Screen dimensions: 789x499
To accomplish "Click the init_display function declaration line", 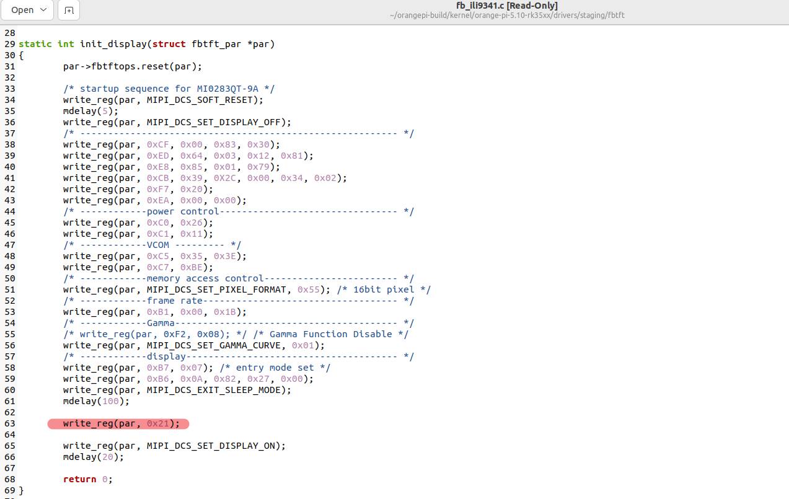I will pyautogui.click(x=147, y=44).
